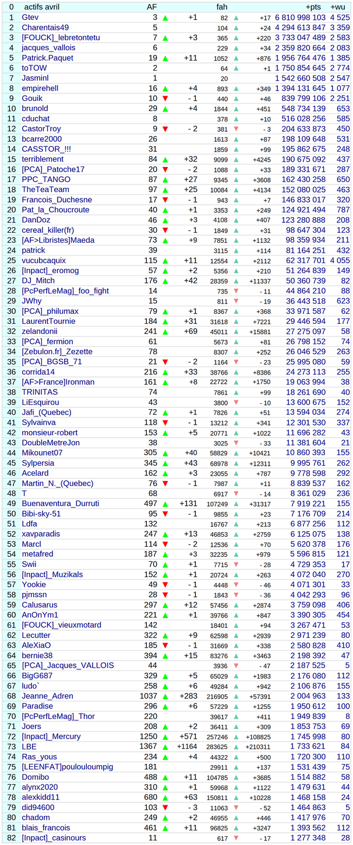The image size is (353, 845).
Task: Click the green AF up arrow beside Gtev
Action: pyautogui.click(x=165, y=18)
